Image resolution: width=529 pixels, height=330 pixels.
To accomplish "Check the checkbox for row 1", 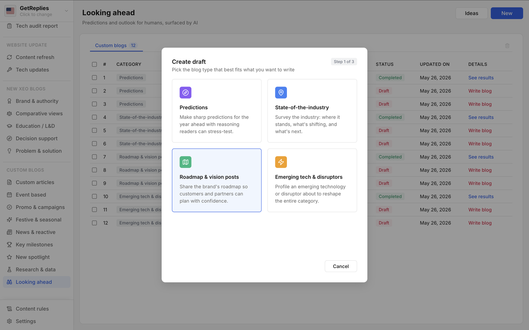I will pyautogui.click(x=94, y=78).
